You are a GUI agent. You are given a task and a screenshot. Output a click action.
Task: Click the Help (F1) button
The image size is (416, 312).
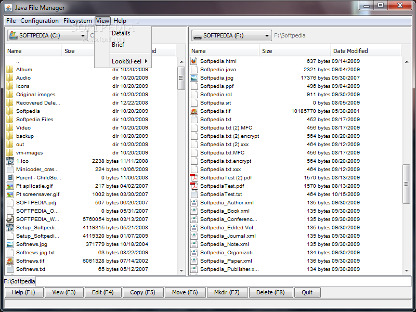(23, 292)
